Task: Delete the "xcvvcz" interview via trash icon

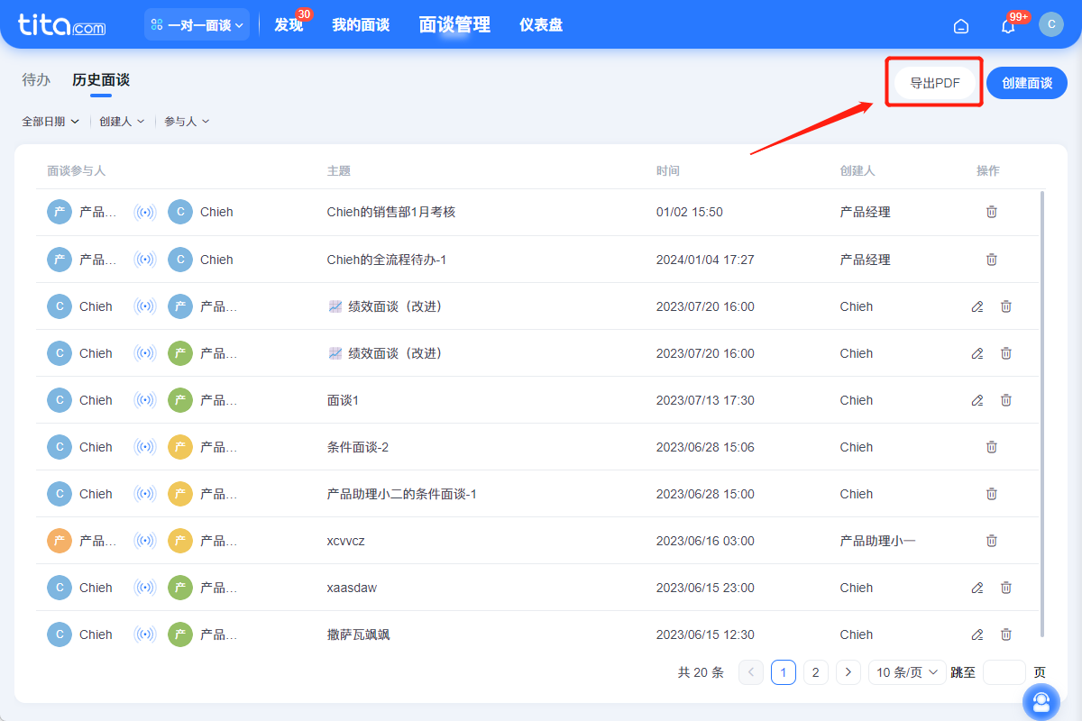Action: point(991,540)
